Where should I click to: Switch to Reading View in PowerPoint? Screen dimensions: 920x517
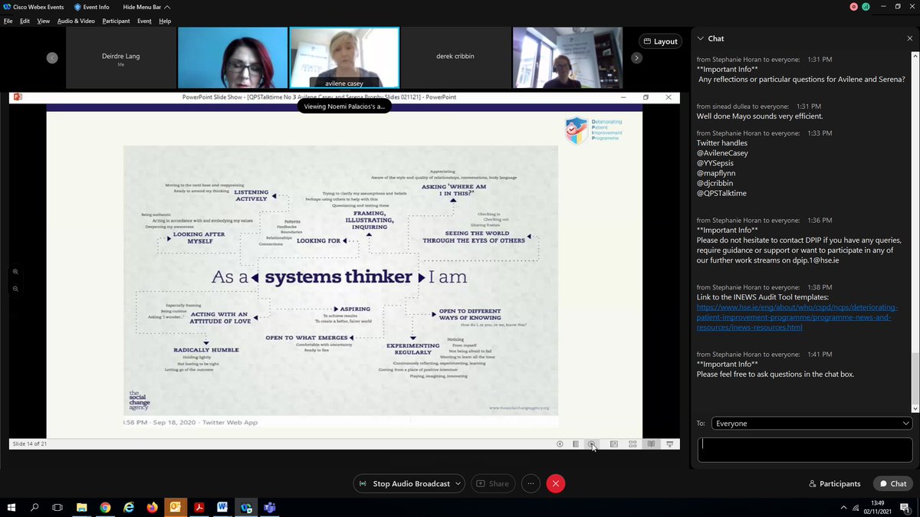tap(651, 444)
